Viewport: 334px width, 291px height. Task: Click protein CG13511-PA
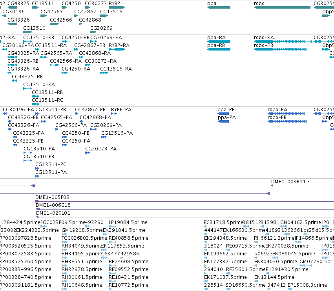coord(37,176)
